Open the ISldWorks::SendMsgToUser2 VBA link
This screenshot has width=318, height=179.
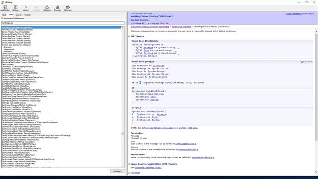[149, 168]
